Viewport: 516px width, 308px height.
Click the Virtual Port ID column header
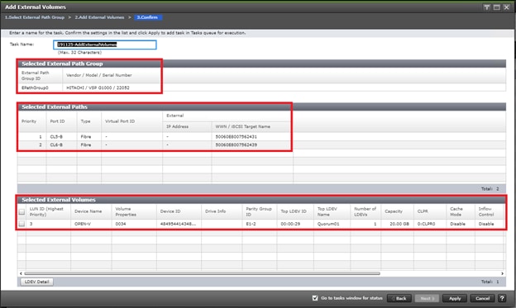[x=120, y=121]
